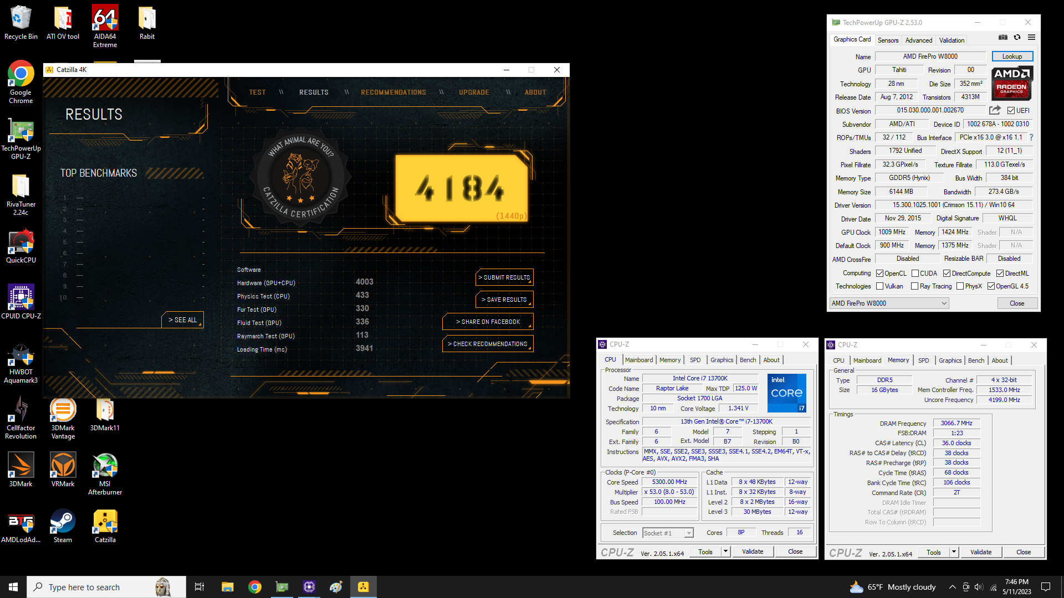The image size is (1064, 598).
Task: Click the bus interface question mark in GPU-Z
Action: tap(1031, 137)
